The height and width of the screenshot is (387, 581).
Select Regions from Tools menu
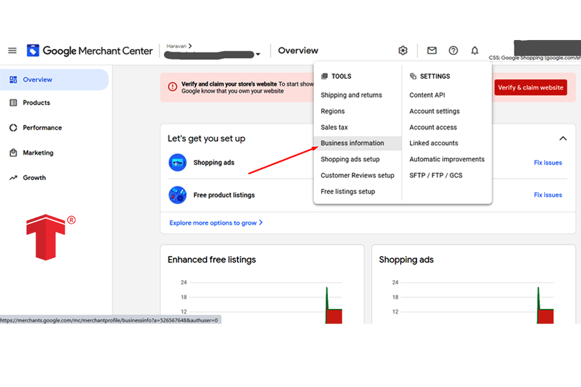pyautogui.click(x=332, y=111)
